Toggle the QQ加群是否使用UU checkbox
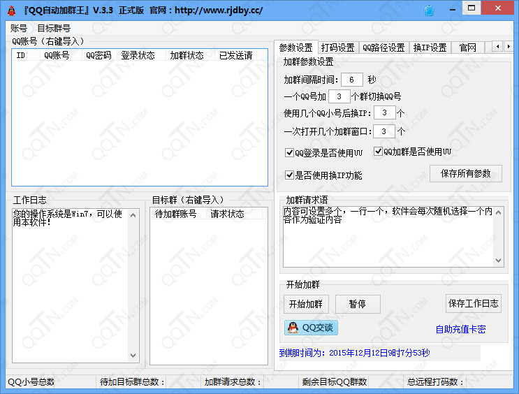 [379, 152]
